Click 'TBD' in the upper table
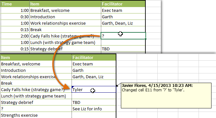The image size is (216, 118). click(x=123, y=49)
